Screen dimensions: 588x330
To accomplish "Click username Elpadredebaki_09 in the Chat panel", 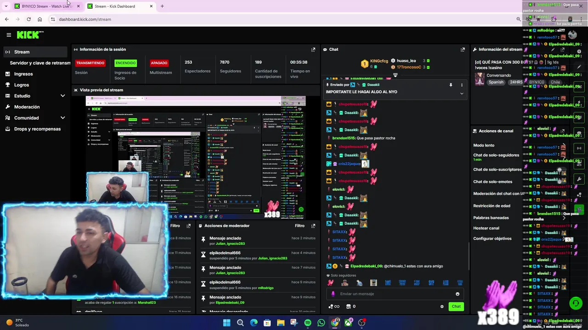I will tap(367, 266).
